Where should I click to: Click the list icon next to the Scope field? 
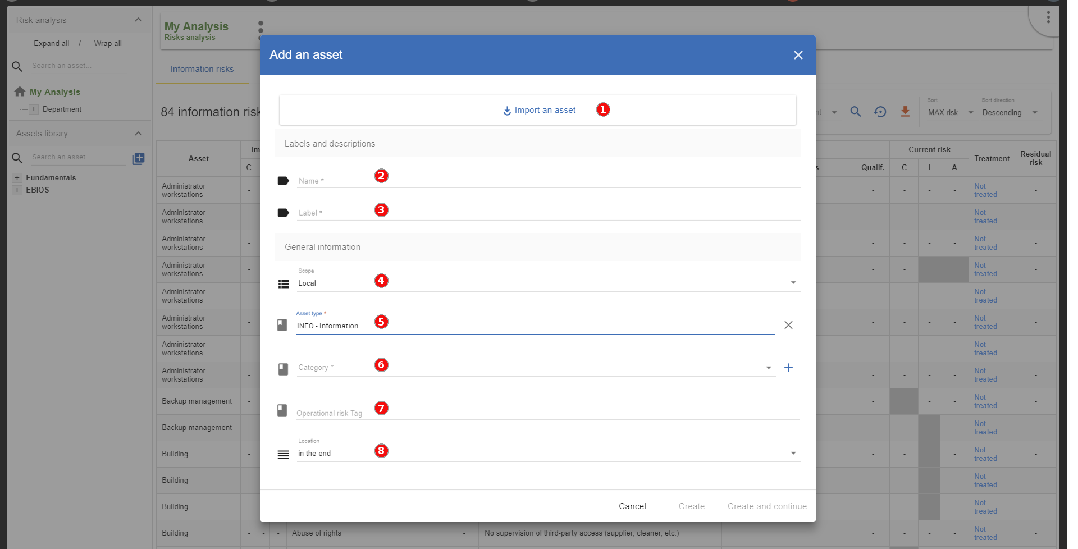coord(283,284)
